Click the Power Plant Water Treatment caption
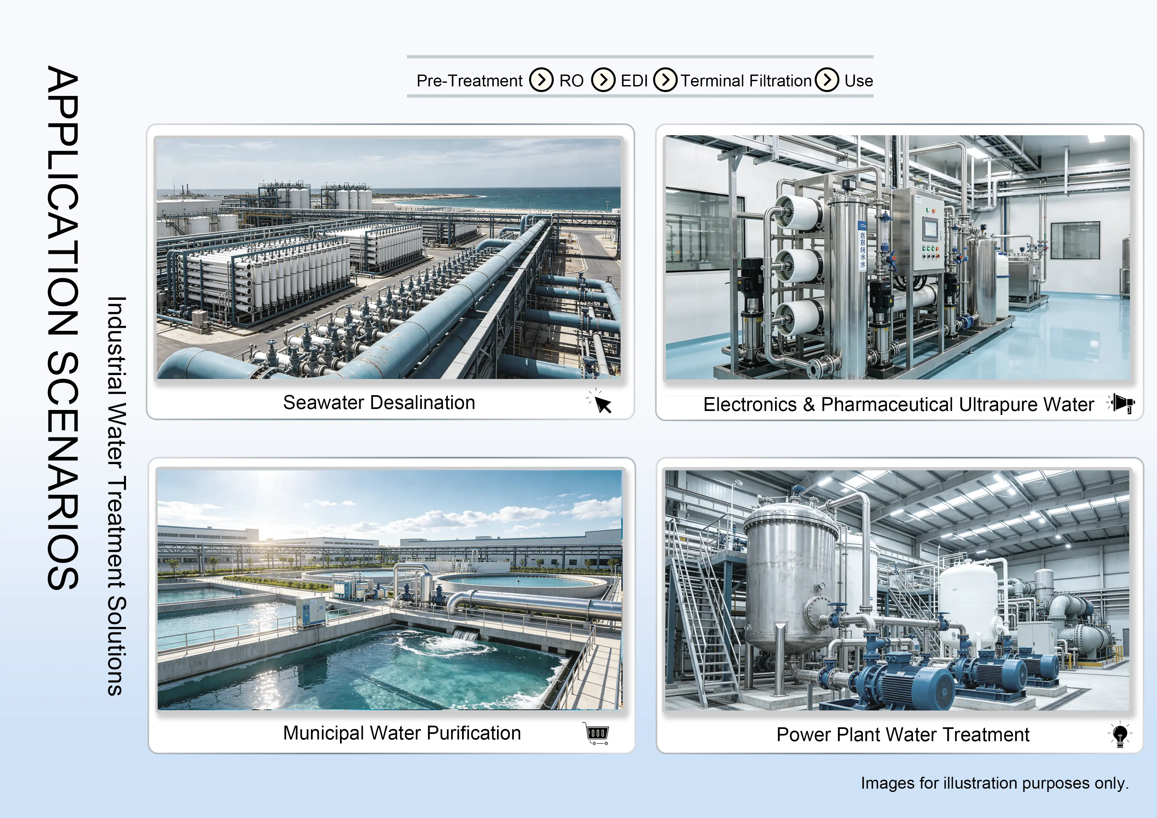 [902, 735]
